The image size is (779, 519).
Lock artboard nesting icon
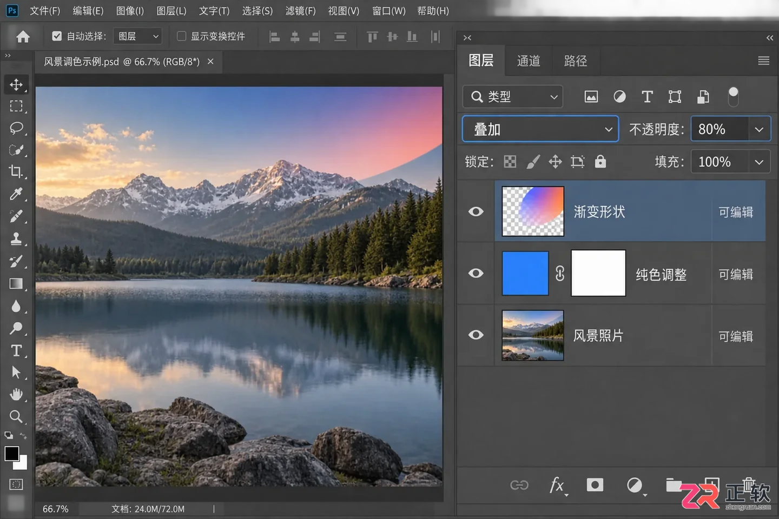click(578, 162)
